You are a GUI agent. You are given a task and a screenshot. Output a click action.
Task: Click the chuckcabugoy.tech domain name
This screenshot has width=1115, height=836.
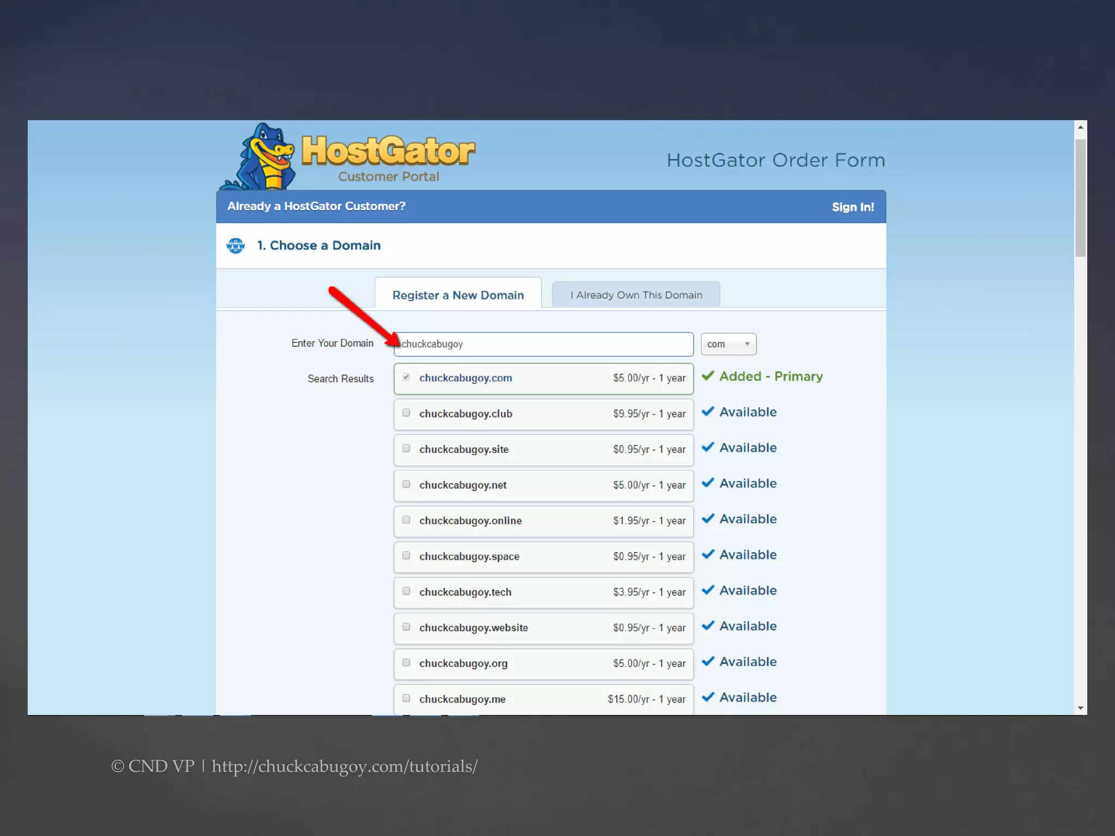click(465, 592)
